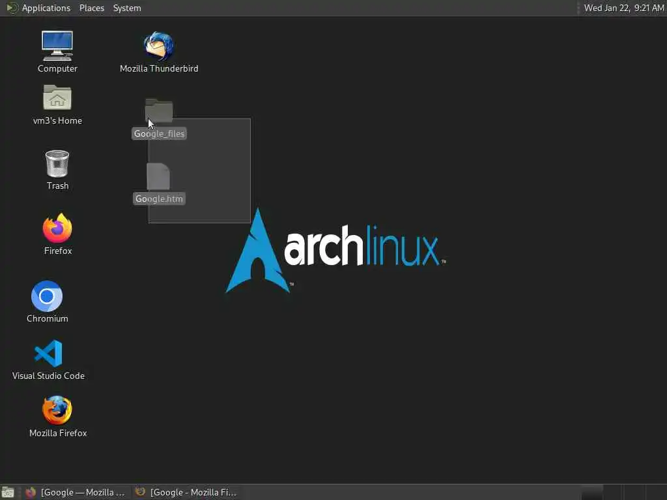The width and height of the screenshot is (667, 500).
Task: Click the "Visual Studio Code" label text
Action: [48, 376]
